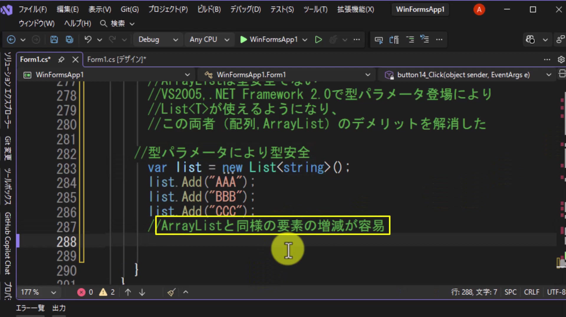Image resolution: width=566 pixels, height=317 pixels.
Task: Switch to the Form1.cs [デザイン] tab
Action: pos(117,60)
